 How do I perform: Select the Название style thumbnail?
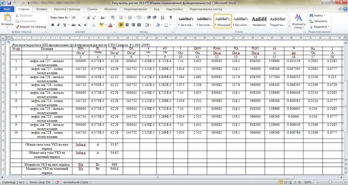point(259,21)
